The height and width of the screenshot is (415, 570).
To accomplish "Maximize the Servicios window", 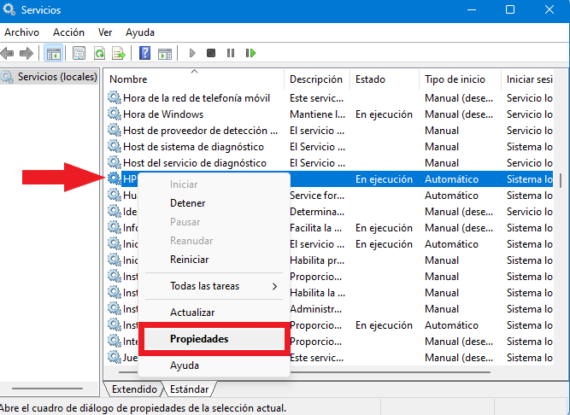I will click(510, 9).
